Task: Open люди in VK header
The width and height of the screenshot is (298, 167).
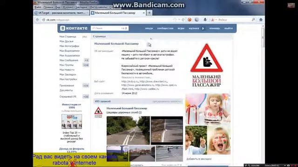Action: click(149, 28)
